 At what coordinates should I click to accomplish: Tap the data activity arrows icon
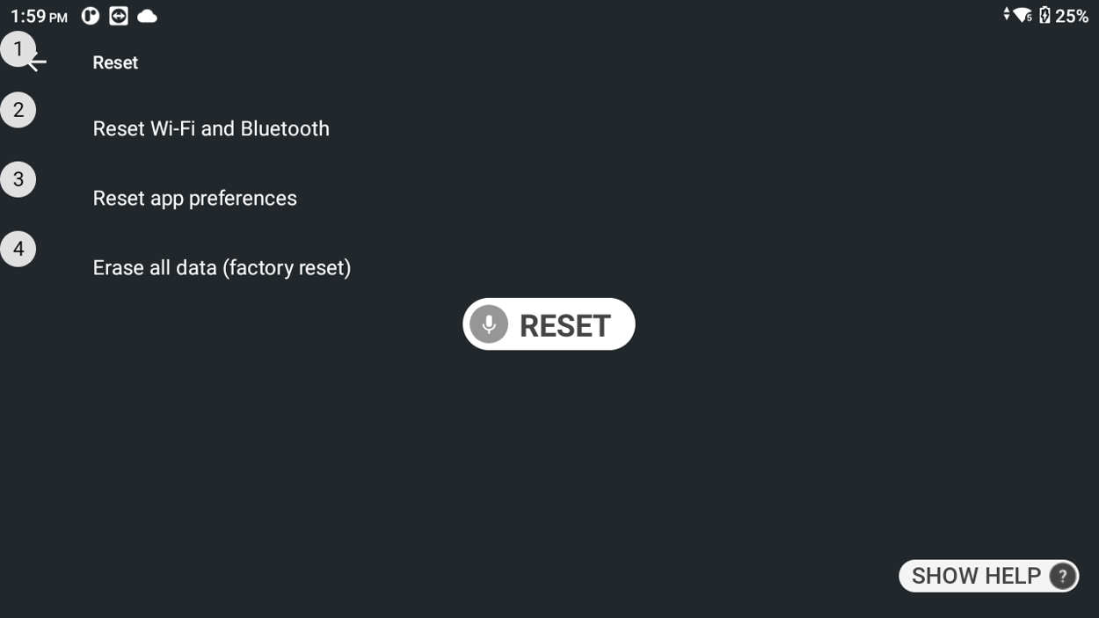click(1006, 14)
